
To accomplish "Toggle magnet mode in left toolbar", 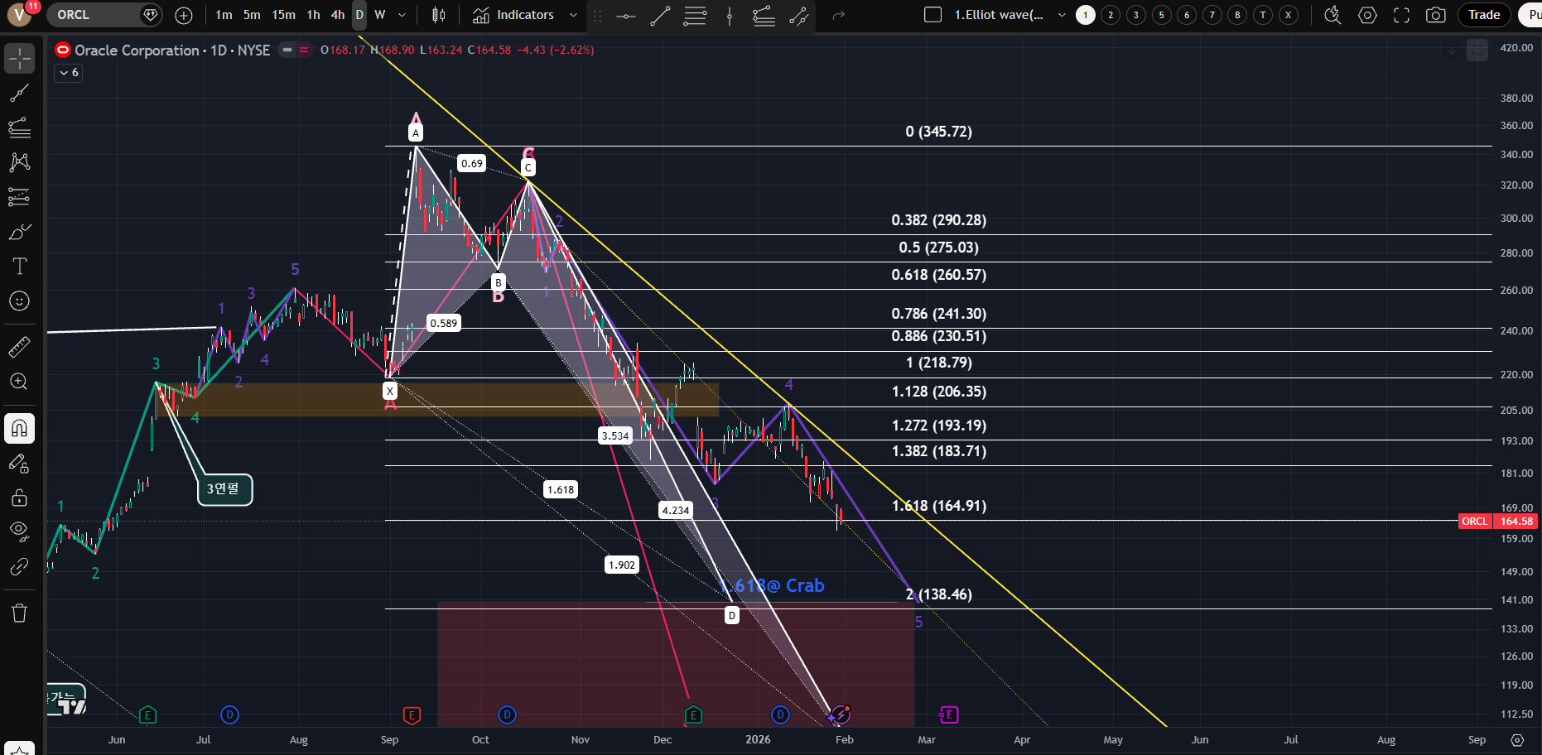I will [19, 428].
